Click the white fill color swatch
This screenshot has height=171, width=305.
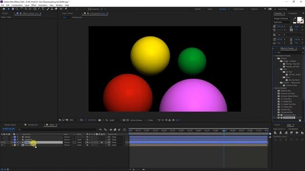coord(299,19)
